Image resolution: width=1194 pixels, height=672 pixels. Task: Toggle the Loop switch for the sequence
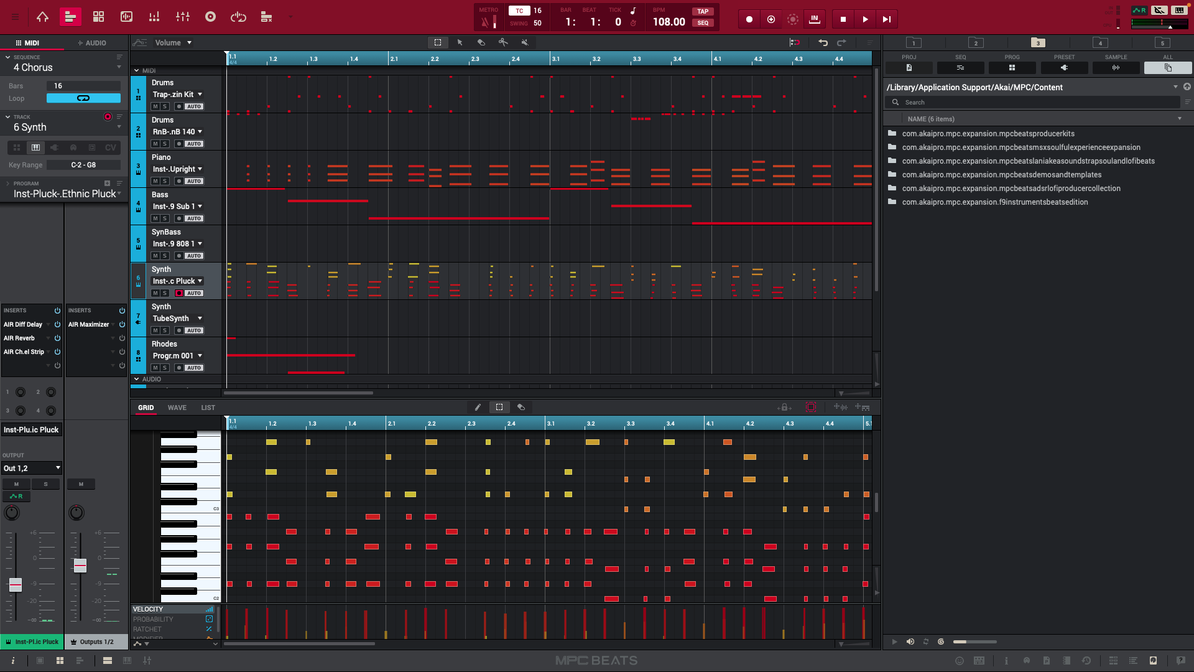point(83,98)
